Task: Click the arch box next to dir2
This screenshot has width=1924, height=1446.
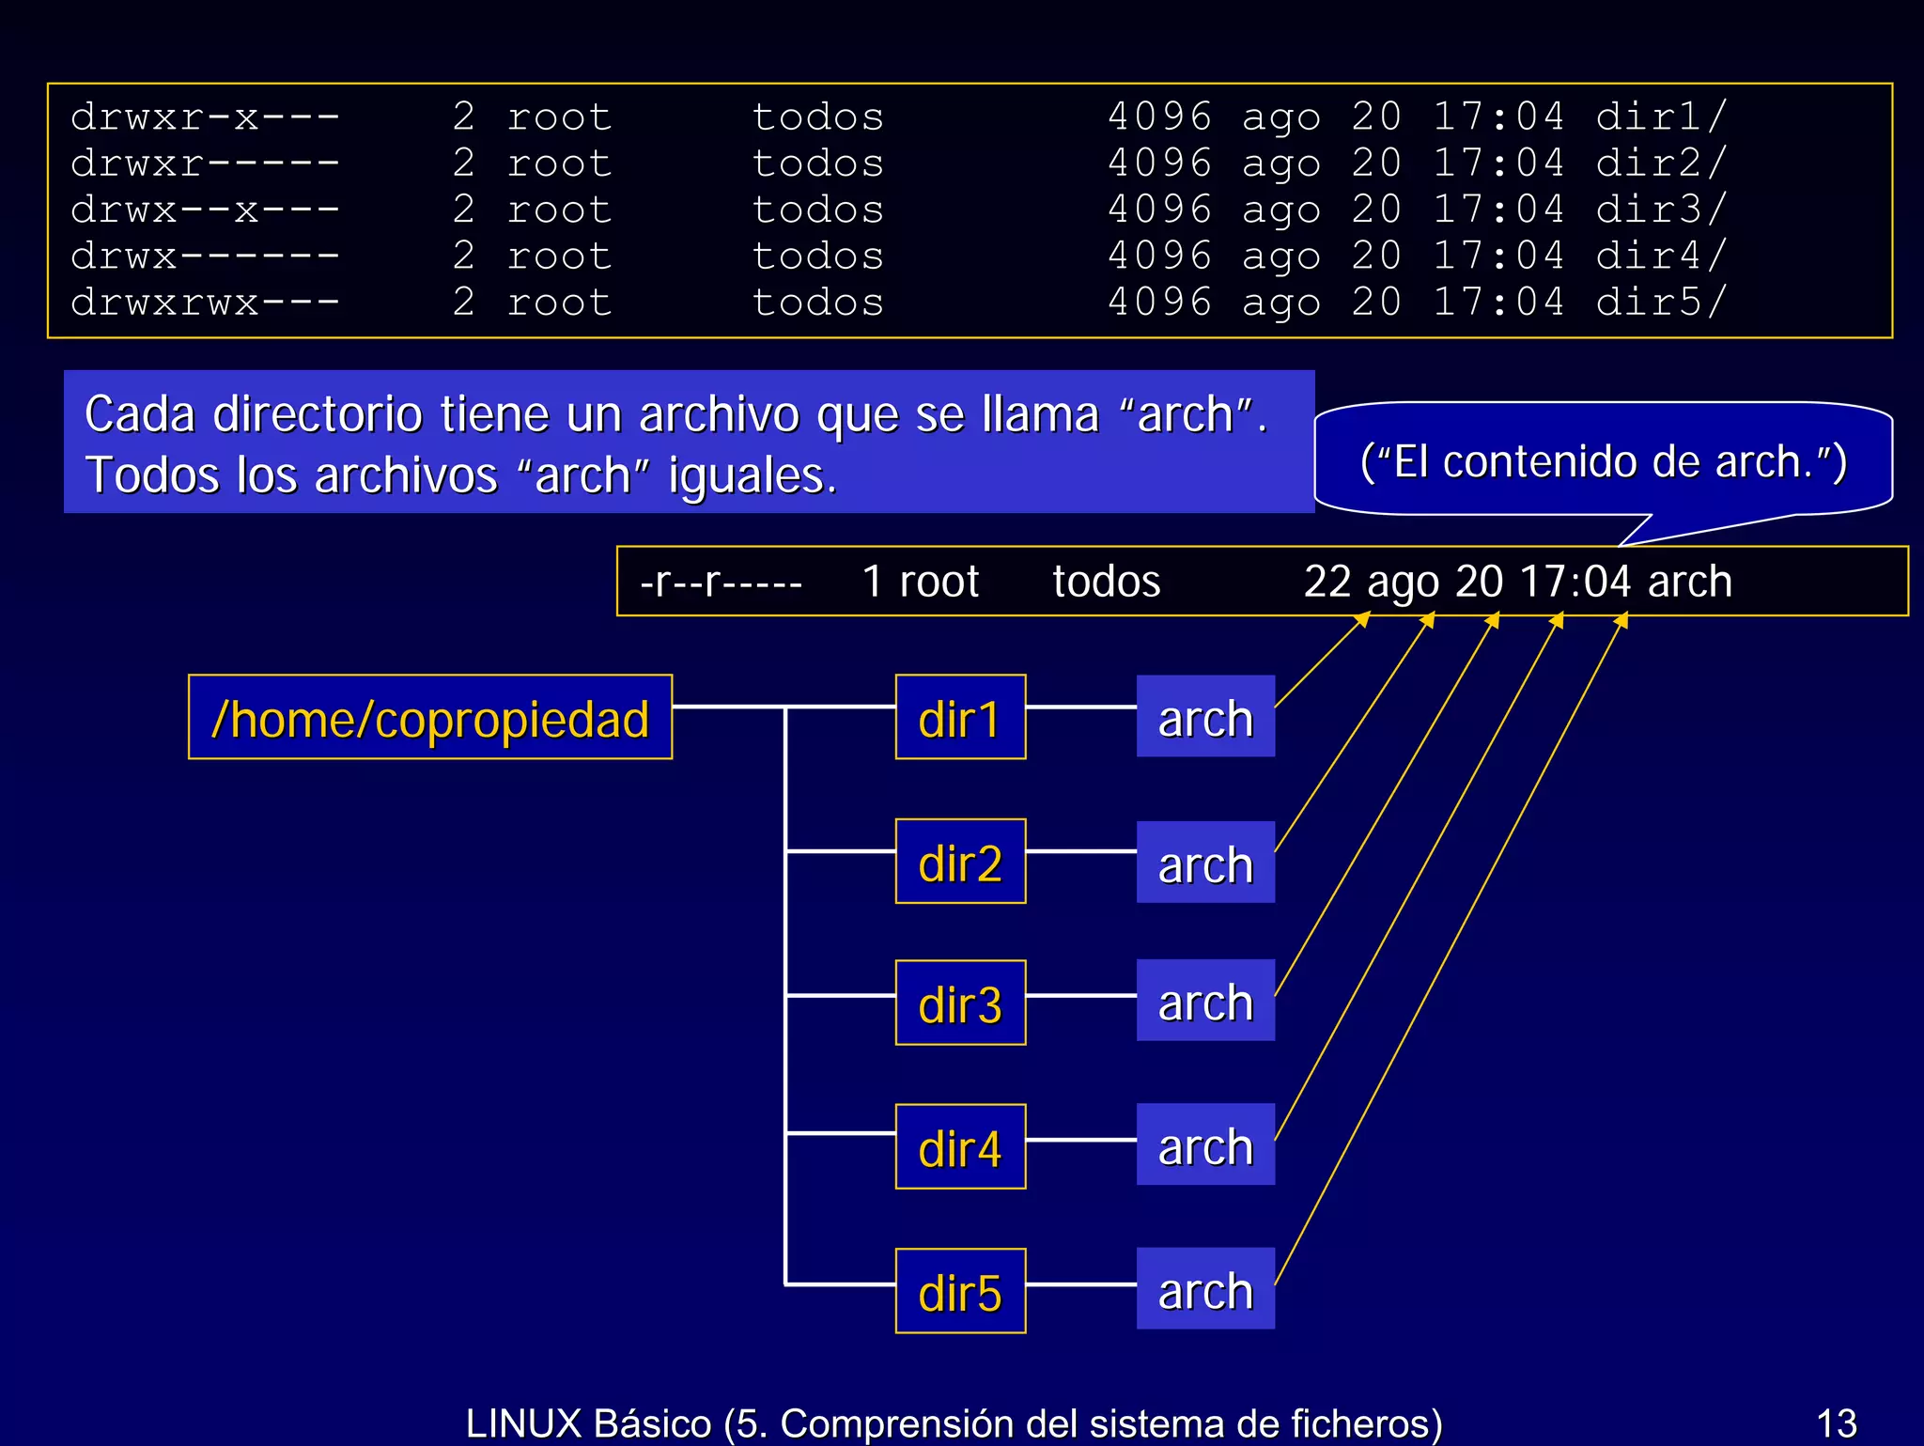Action: click(1205, 862)
